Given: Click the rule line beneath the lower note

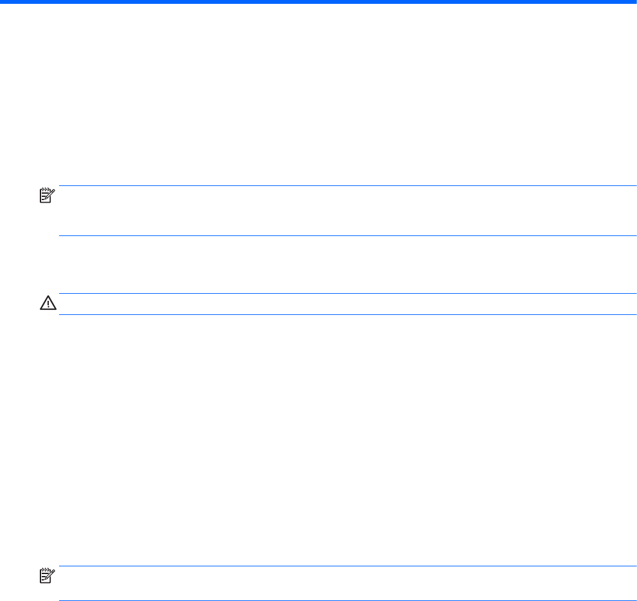Looking at the screenshot, I should (348, 600).
